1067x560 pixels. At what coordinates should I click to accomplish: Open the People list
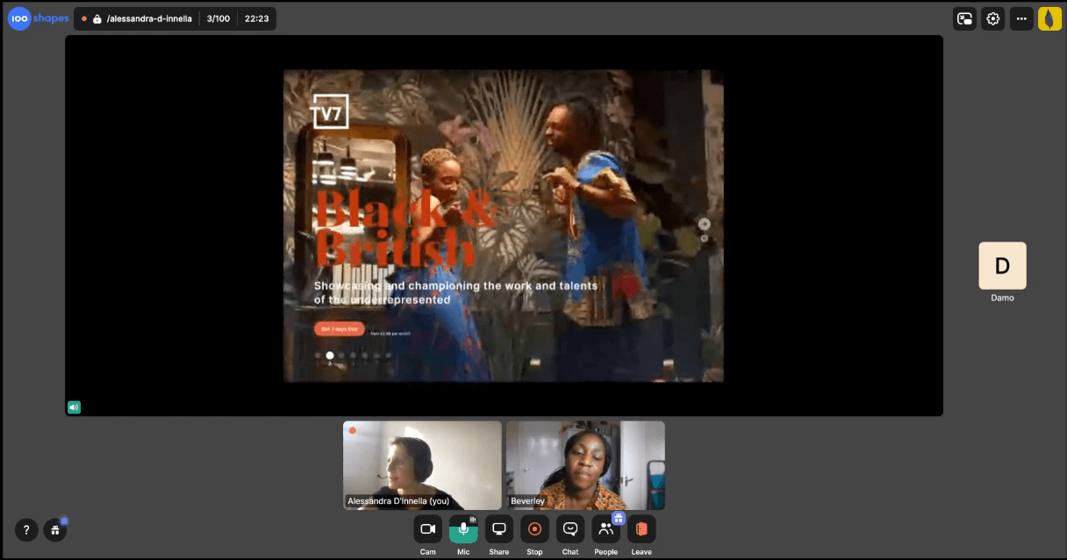[x=605, y=529]
